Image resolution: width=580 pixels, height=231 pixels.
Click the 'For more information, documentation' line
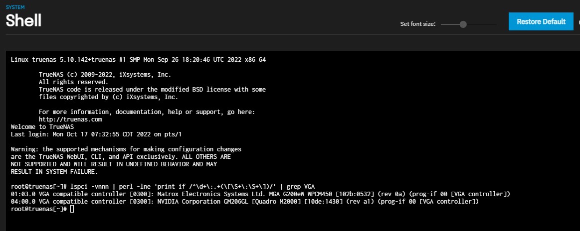pyautogui.click(x=147, y=112)
